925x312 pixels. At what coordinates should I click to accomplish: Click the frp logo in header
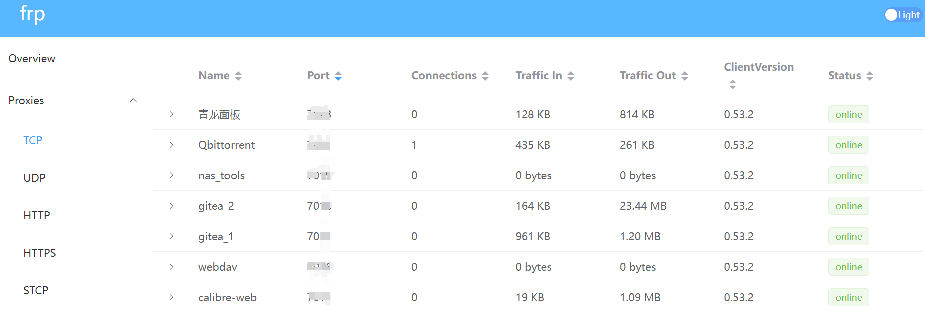(32, 14)
